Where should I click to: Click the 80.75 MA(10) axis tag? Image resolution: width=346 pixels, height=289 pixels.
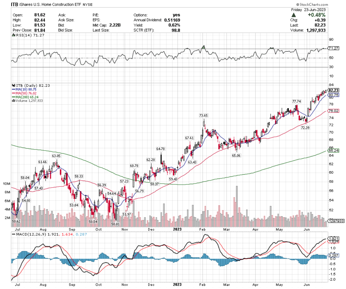(333, 95)
